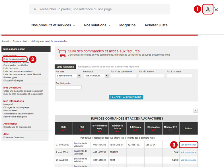Click down sort arrow under EJ Chorus
The height and width of the screenshot is (167, 224).
137,130
